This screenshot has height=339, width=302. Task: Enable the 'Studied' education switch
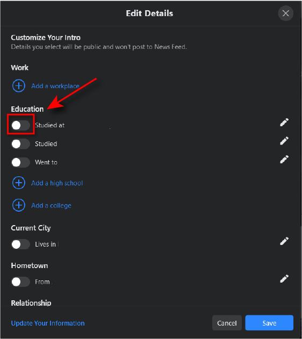click(20, 144)
